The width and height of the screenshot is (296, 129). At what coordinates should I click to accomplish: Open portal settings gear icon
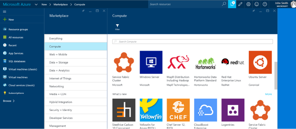click(x=248, y=4)
